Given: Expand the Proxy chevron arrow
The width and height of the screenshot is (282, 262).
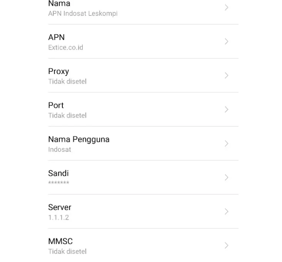Looking at the screenshot, I should (227, 76).
